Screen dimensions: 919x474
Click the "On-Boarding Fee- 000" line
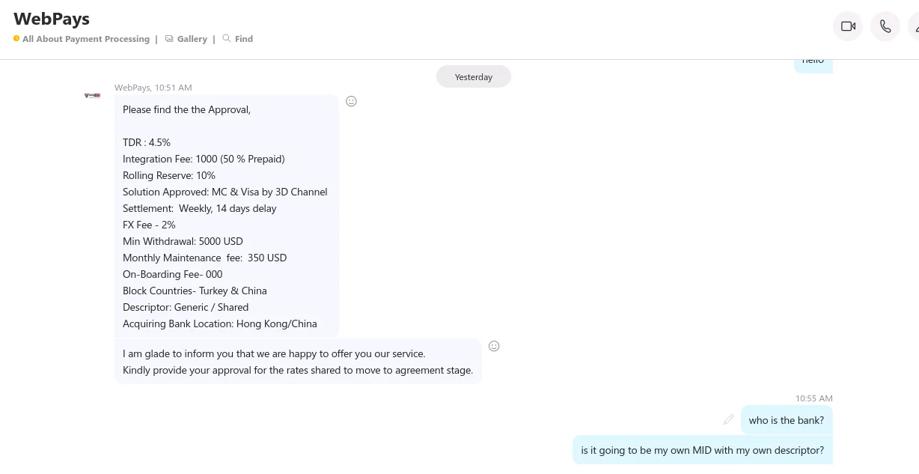point(173,274)
